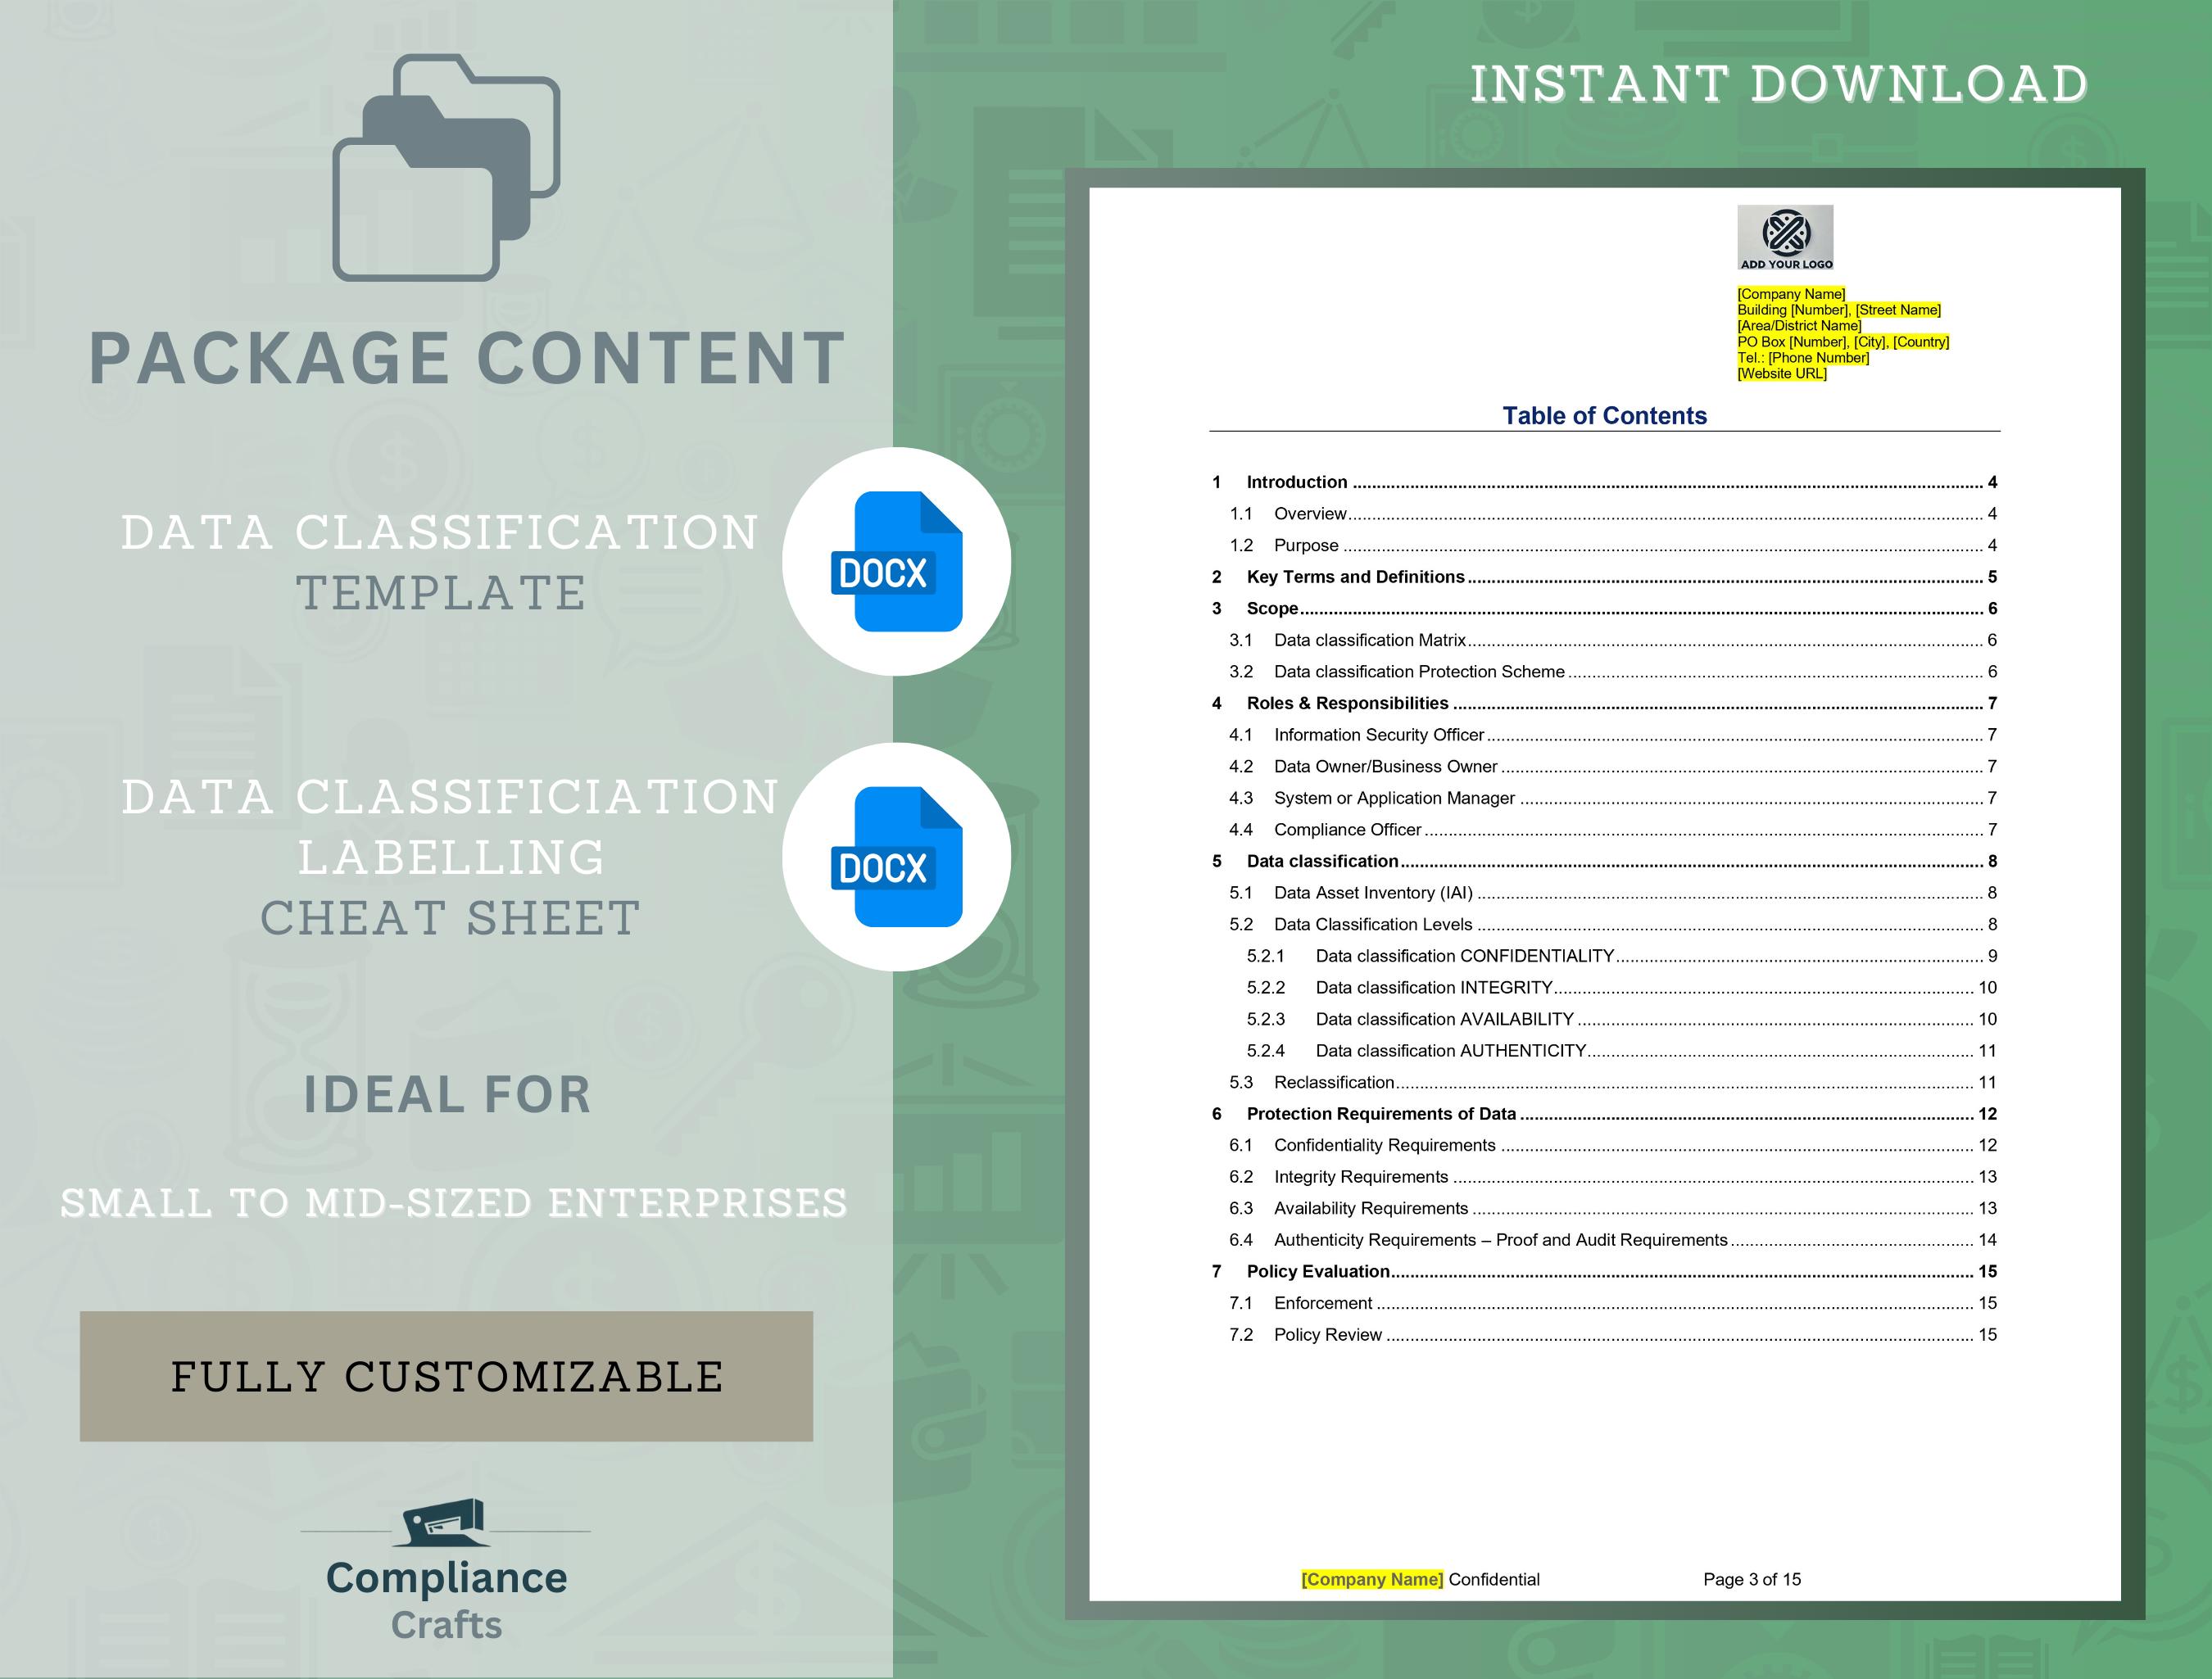Open section 6.4 Authenticity Requirements entry
2212x1679 pixels.
pyautogui.click(x=1500, y=1240)
